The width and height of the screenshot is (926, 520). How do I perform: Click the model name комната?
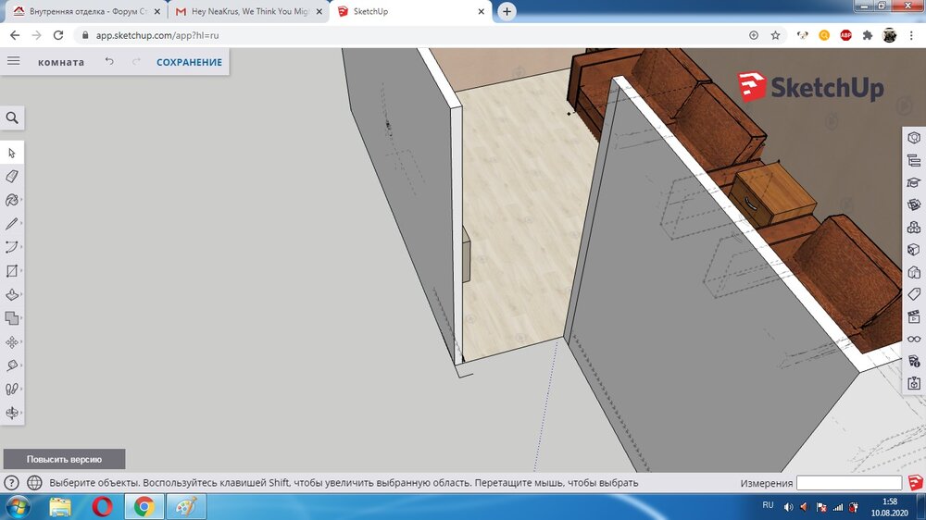(61, 62)
